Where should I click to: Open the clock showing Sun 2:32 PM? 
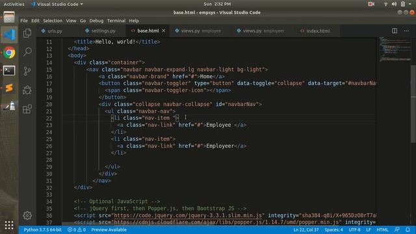217,4
